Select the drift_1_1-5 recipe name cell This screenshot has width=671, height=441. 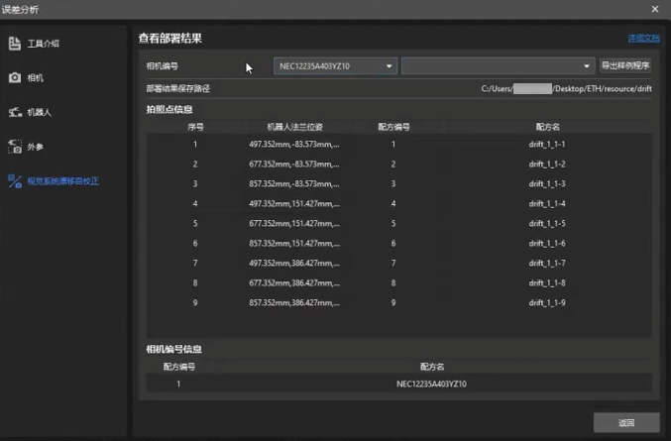547,223
